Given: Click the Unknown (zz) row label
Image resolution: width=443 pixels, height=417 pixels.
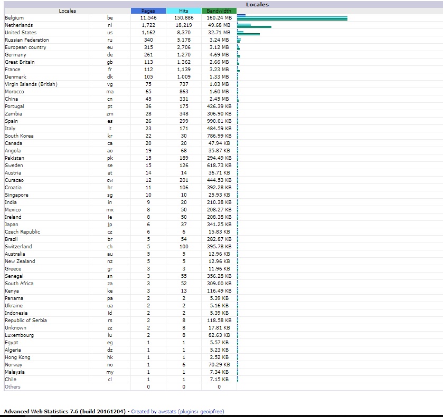Looking at the screenshot, I should (x=15, y=327).
